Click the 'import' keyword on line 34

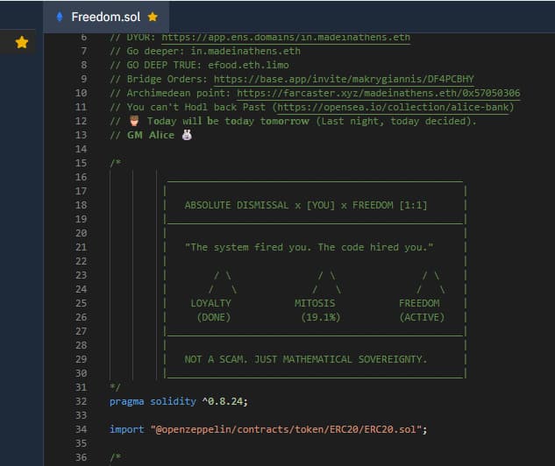pyautogui.click(x=127, y=429)
